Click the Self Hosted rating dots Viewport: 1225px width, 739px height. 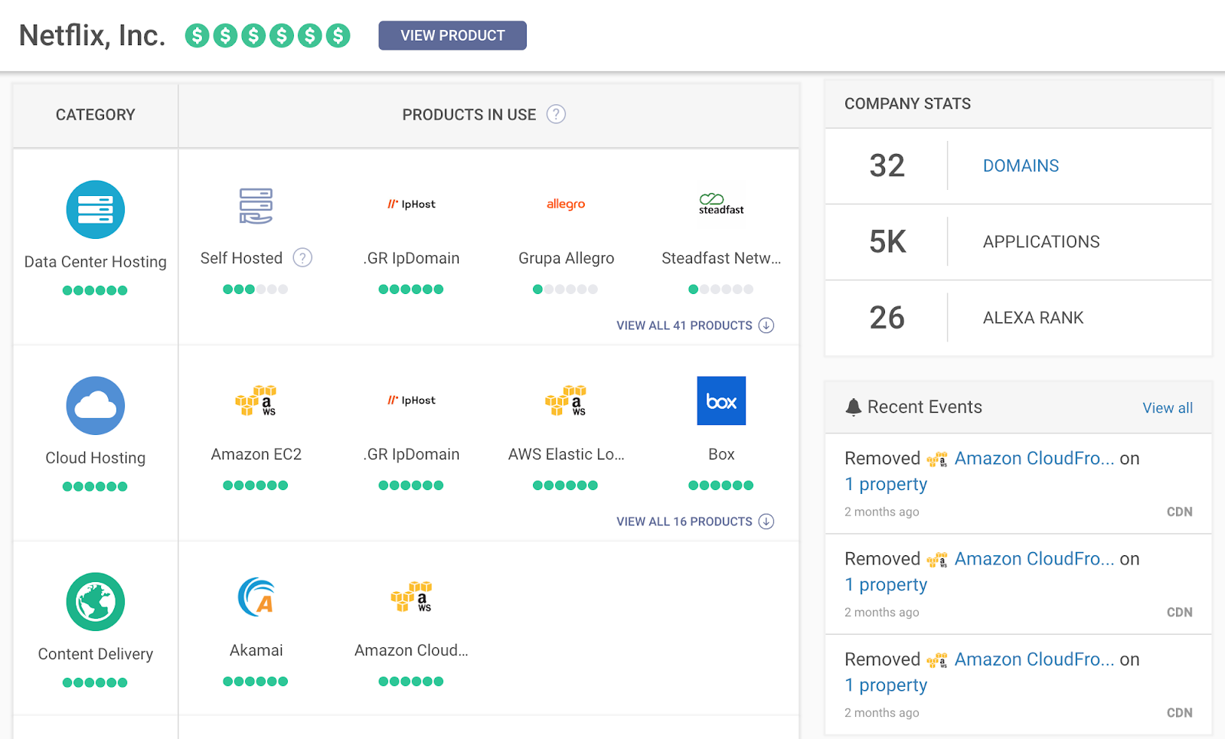click(256, 289)
